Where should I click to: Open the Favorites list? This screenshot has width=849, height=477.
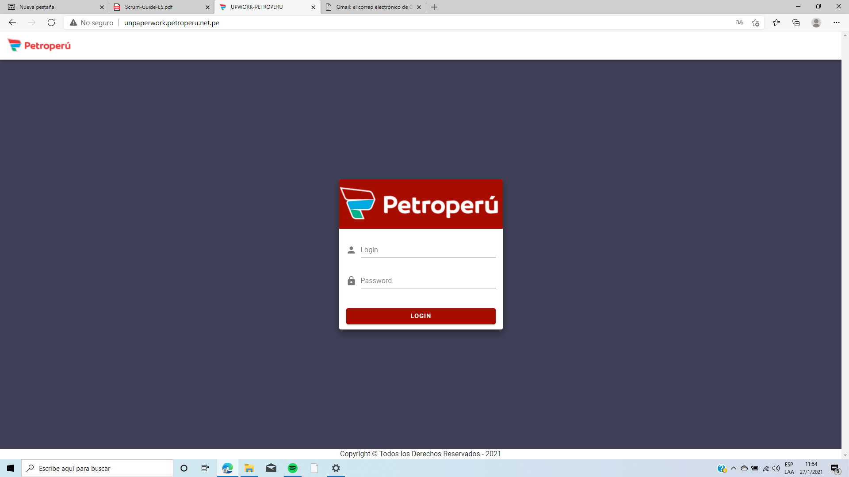(x=776, y=23)
